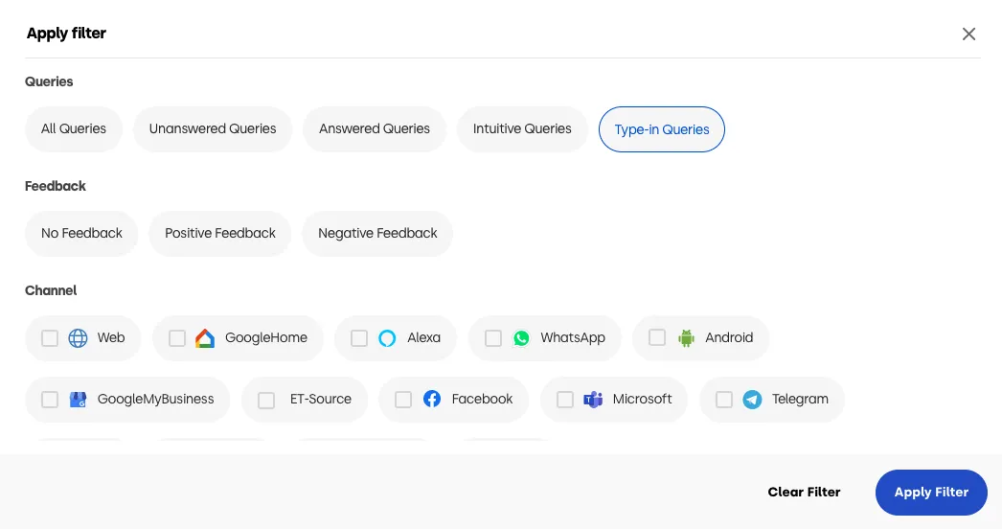Click the Feedback section heading
This screenshot has width=1002, height=529.
click(x=55, y=186)
